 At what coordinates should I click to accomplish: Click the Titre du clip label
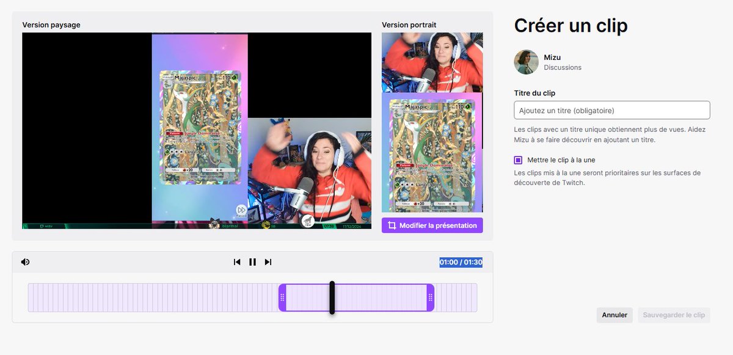coord(535,93)
